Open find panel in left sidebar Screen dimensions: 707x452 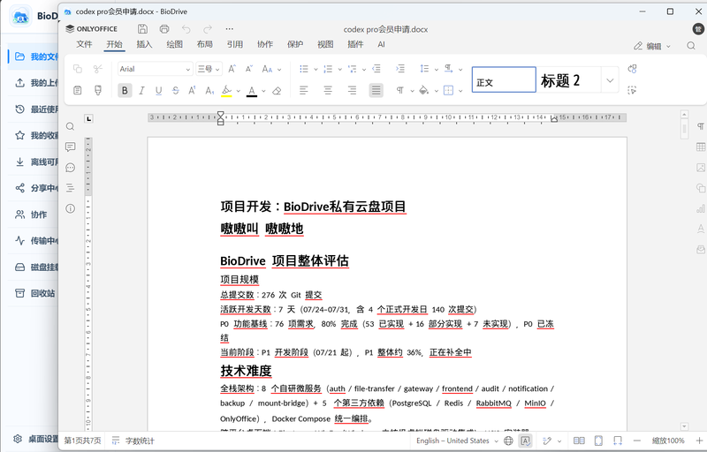(x=71, y=126)
